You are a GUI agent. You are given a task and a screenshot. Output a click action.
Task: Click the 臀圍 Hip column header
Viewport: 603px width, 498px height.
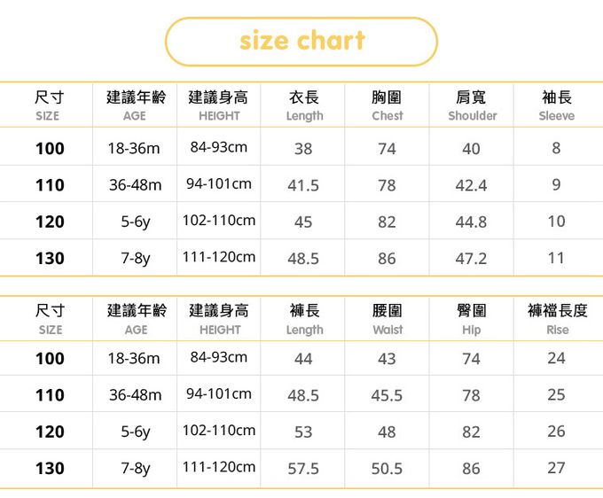[x=472, y=319]
